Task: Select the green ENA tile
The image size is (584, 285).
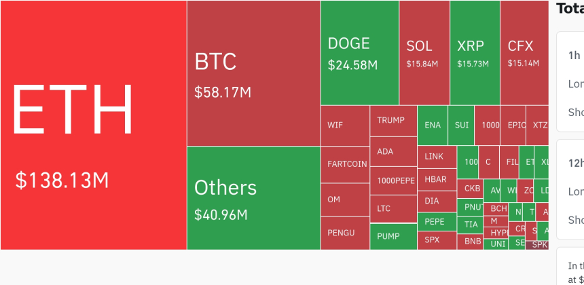Action: click(433, 126)
